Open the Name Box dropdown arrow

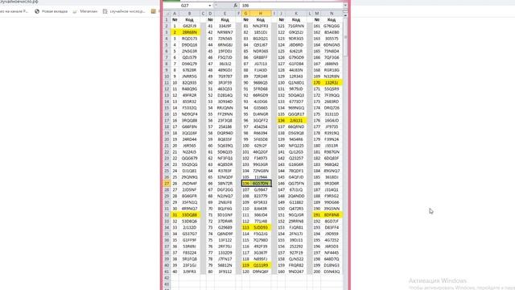209,6
